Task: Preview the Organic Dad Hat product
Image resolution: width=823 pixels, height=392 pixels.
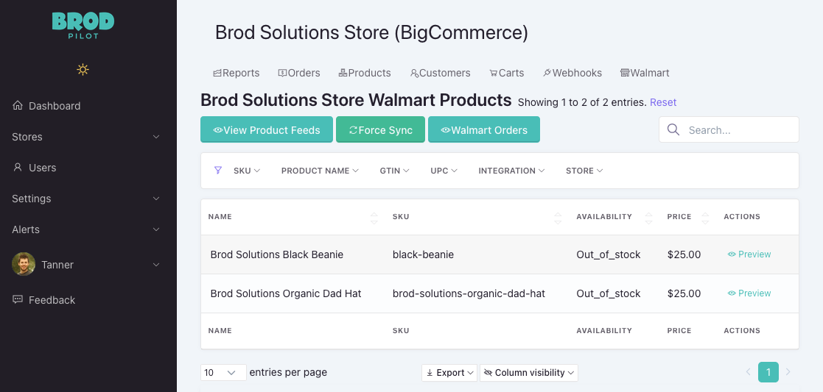Action: point(749,293)
